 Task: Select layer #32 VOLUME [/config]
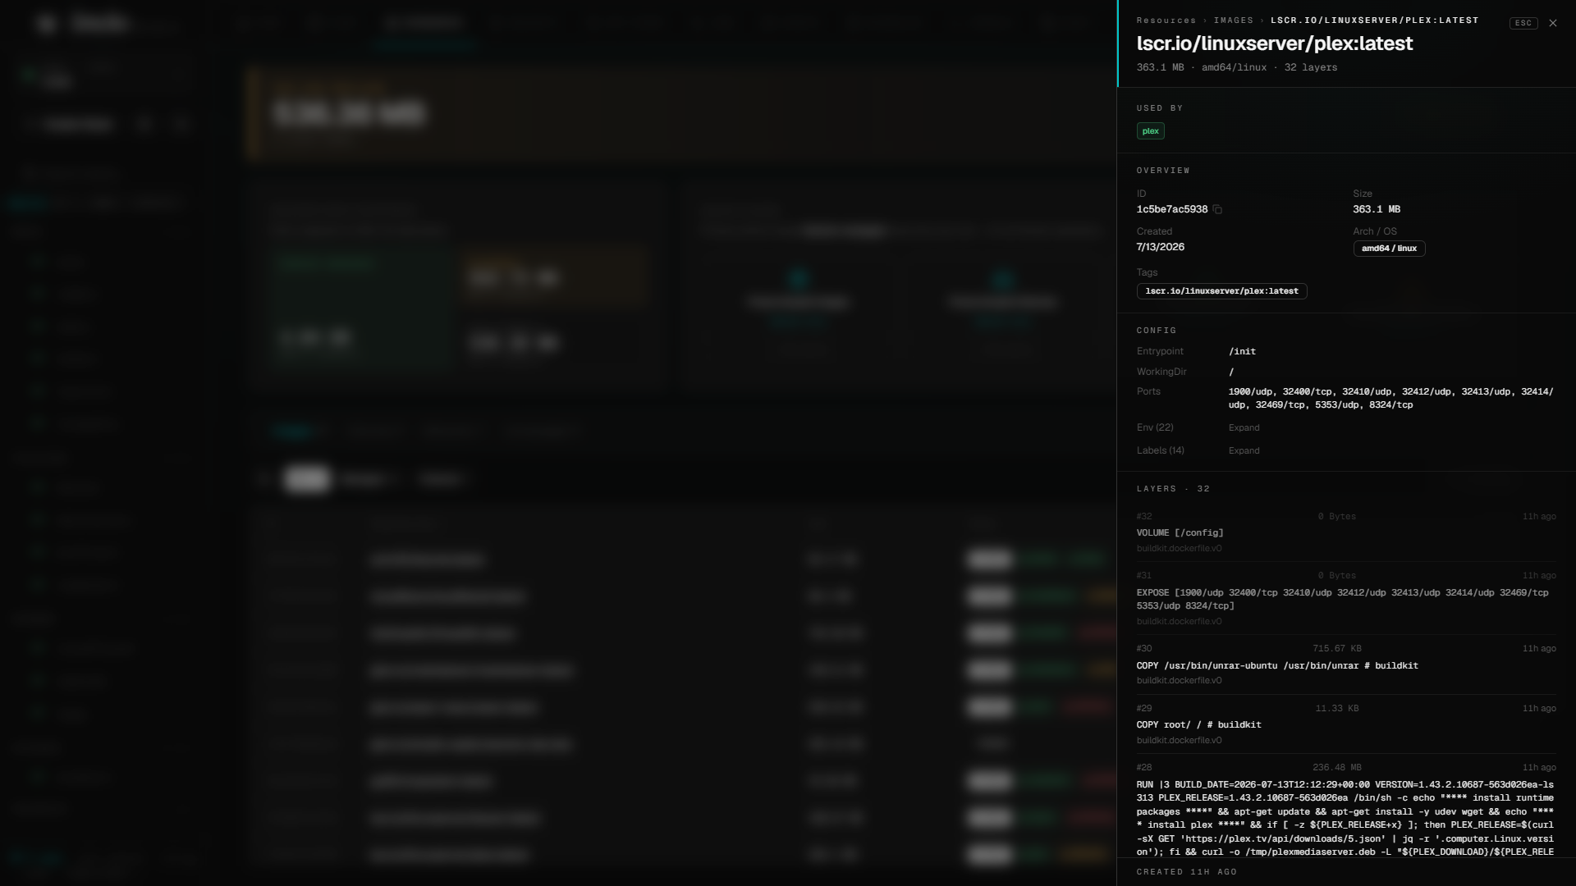coord(1180,533)
